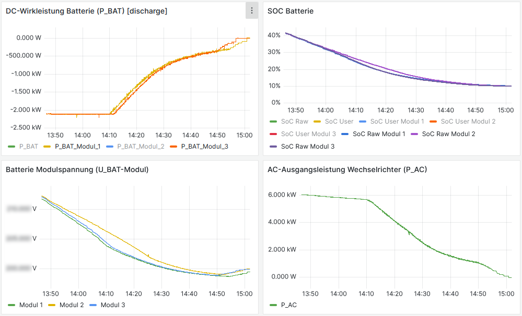Click Modul 3 blue legend entry
Screen dimensions: 522x316
coord(112,305)
